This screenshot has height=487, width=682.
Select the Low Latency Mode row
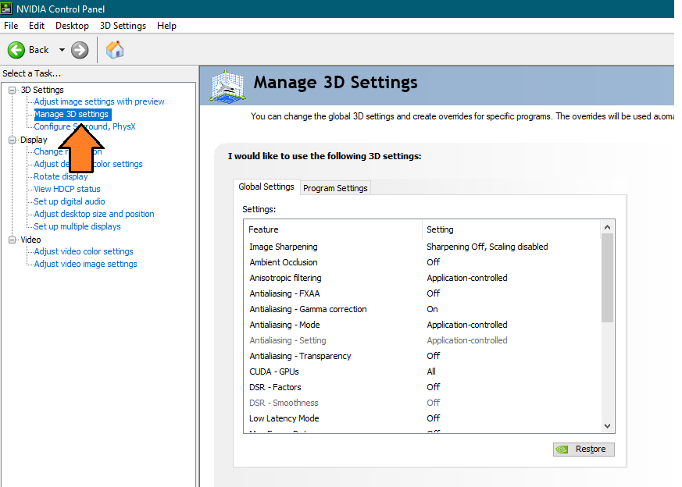[422, 419]
